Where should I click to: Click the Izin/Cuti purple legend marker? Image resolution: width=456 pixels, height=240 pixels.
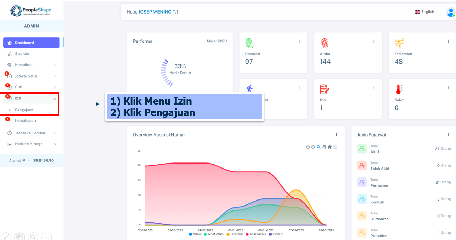coord(270,234)
